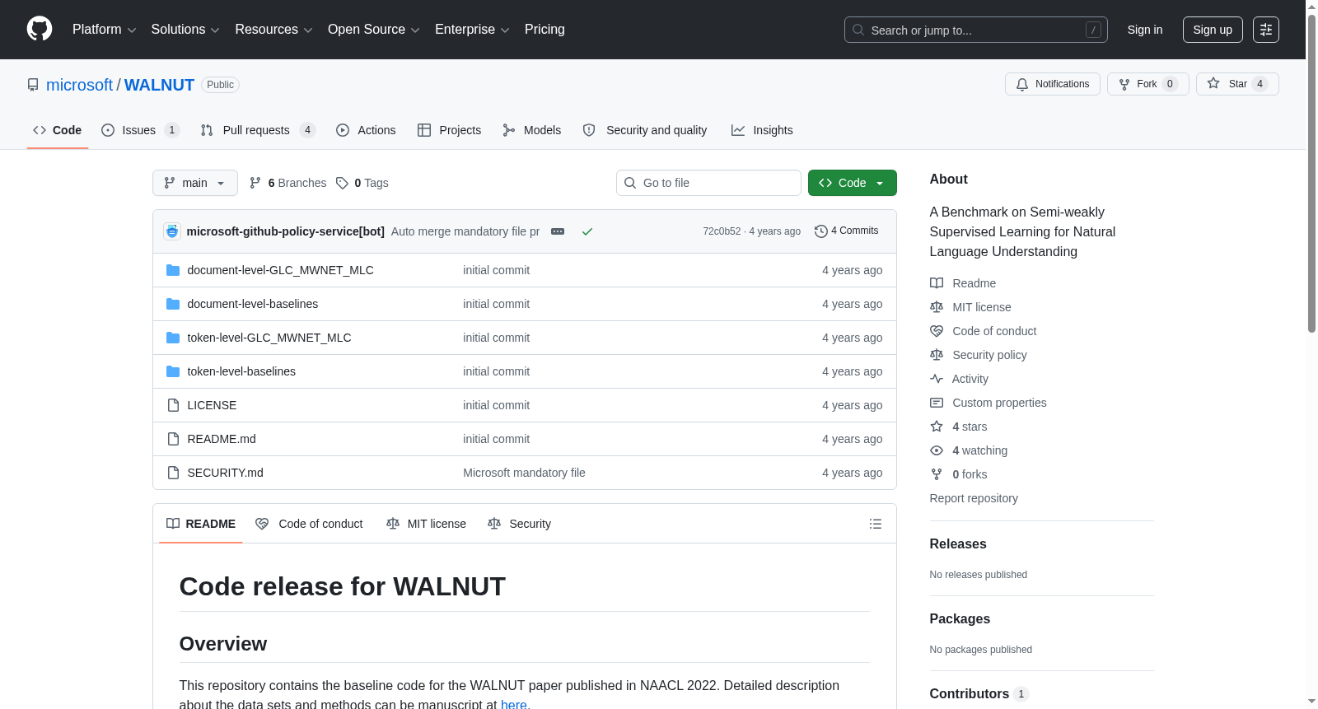This screenshot has width=1318, height=709.
Task: Click the scales icon beside Security policy
Action: pos(937,355)
